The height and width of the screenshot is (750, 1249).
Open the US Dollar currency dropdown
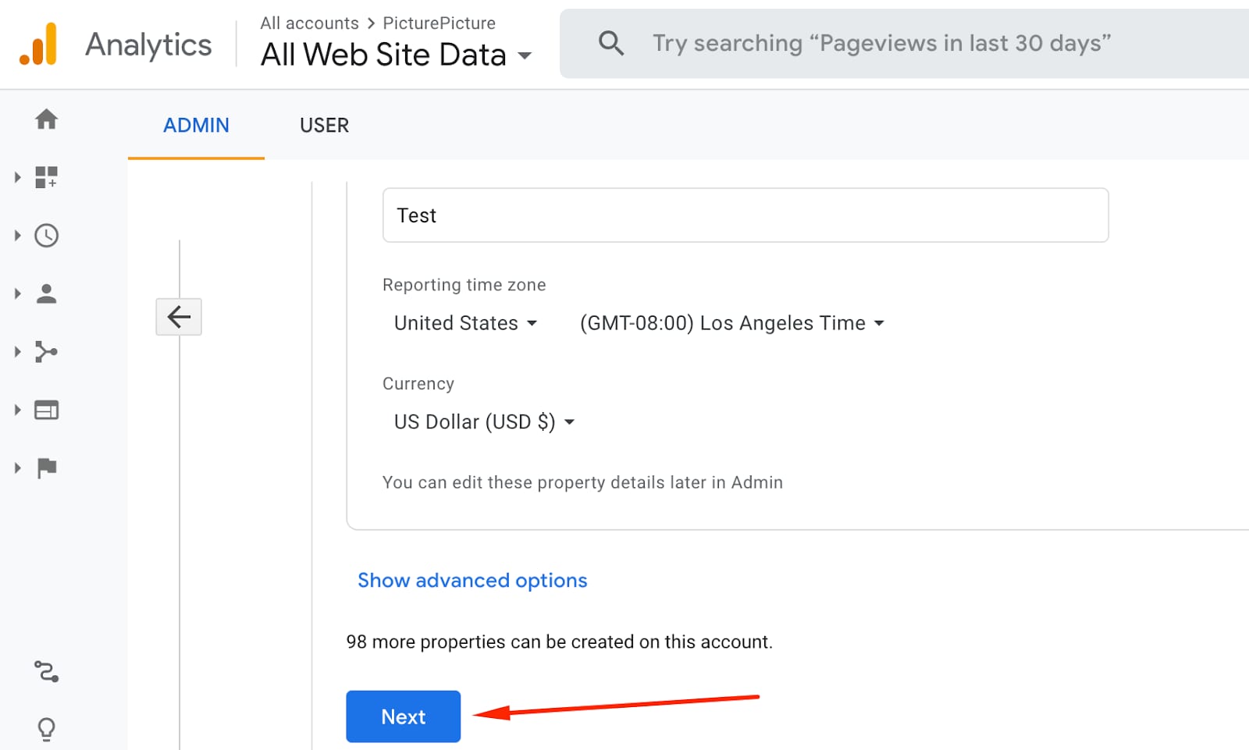(x=482, y=421)
